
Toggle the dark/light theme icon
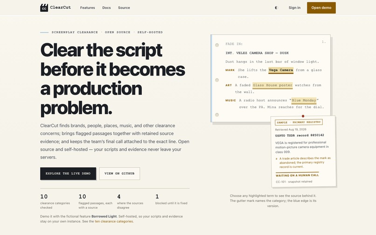[x=277, y=7]
